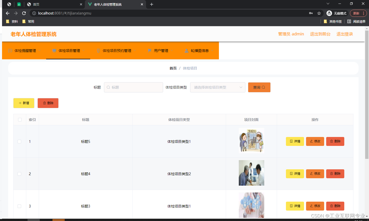Open 详情 for row 标题5

point(295,141)
